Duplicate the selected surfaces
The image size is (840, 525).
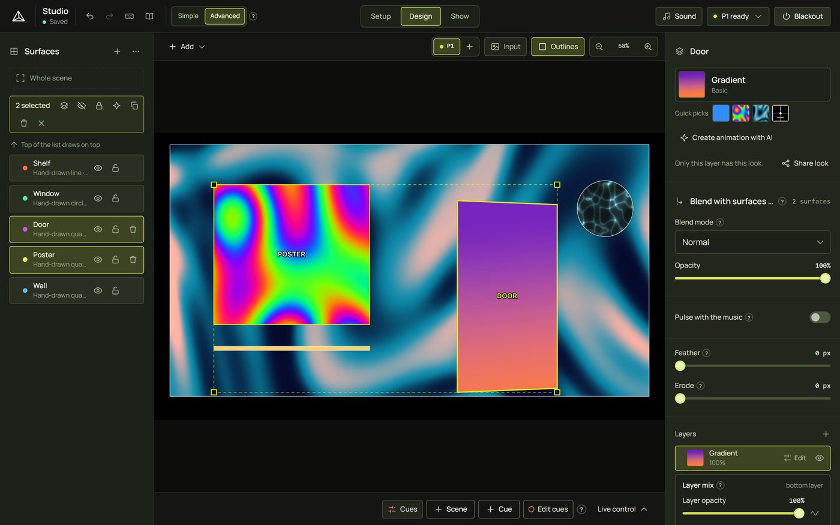tap(134, 106)
